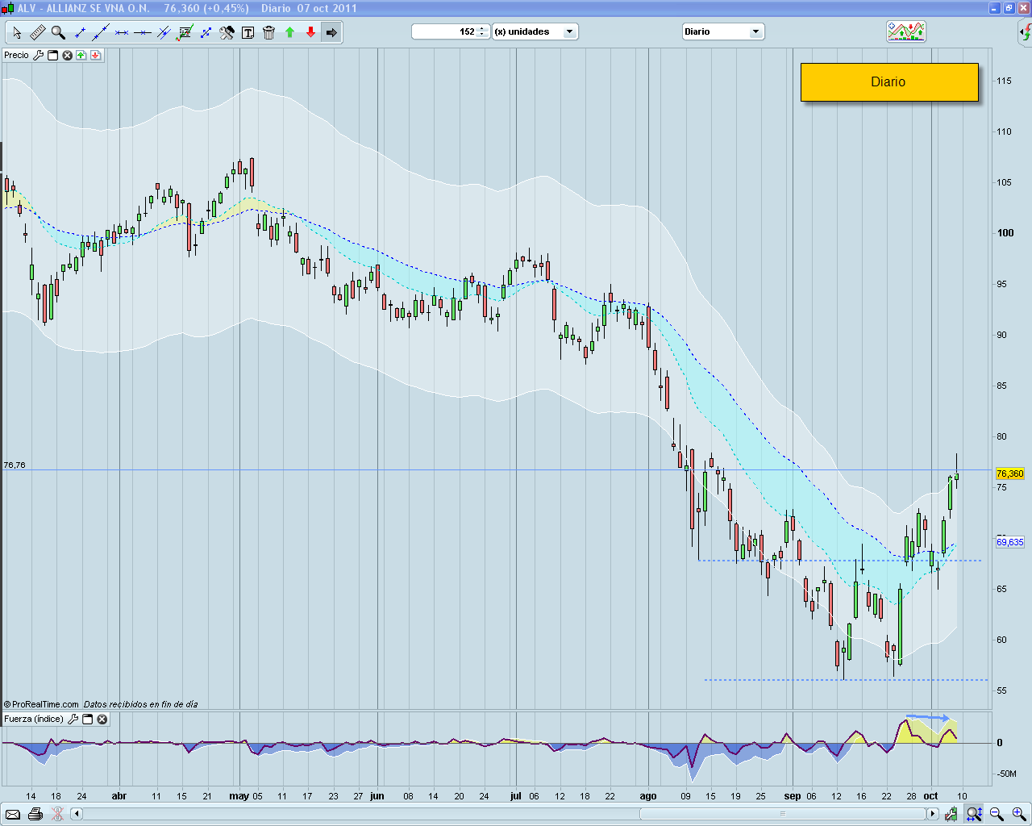Toggle the auto-zoom vertical fit button
1032x826 pixels.
[974, 814]
